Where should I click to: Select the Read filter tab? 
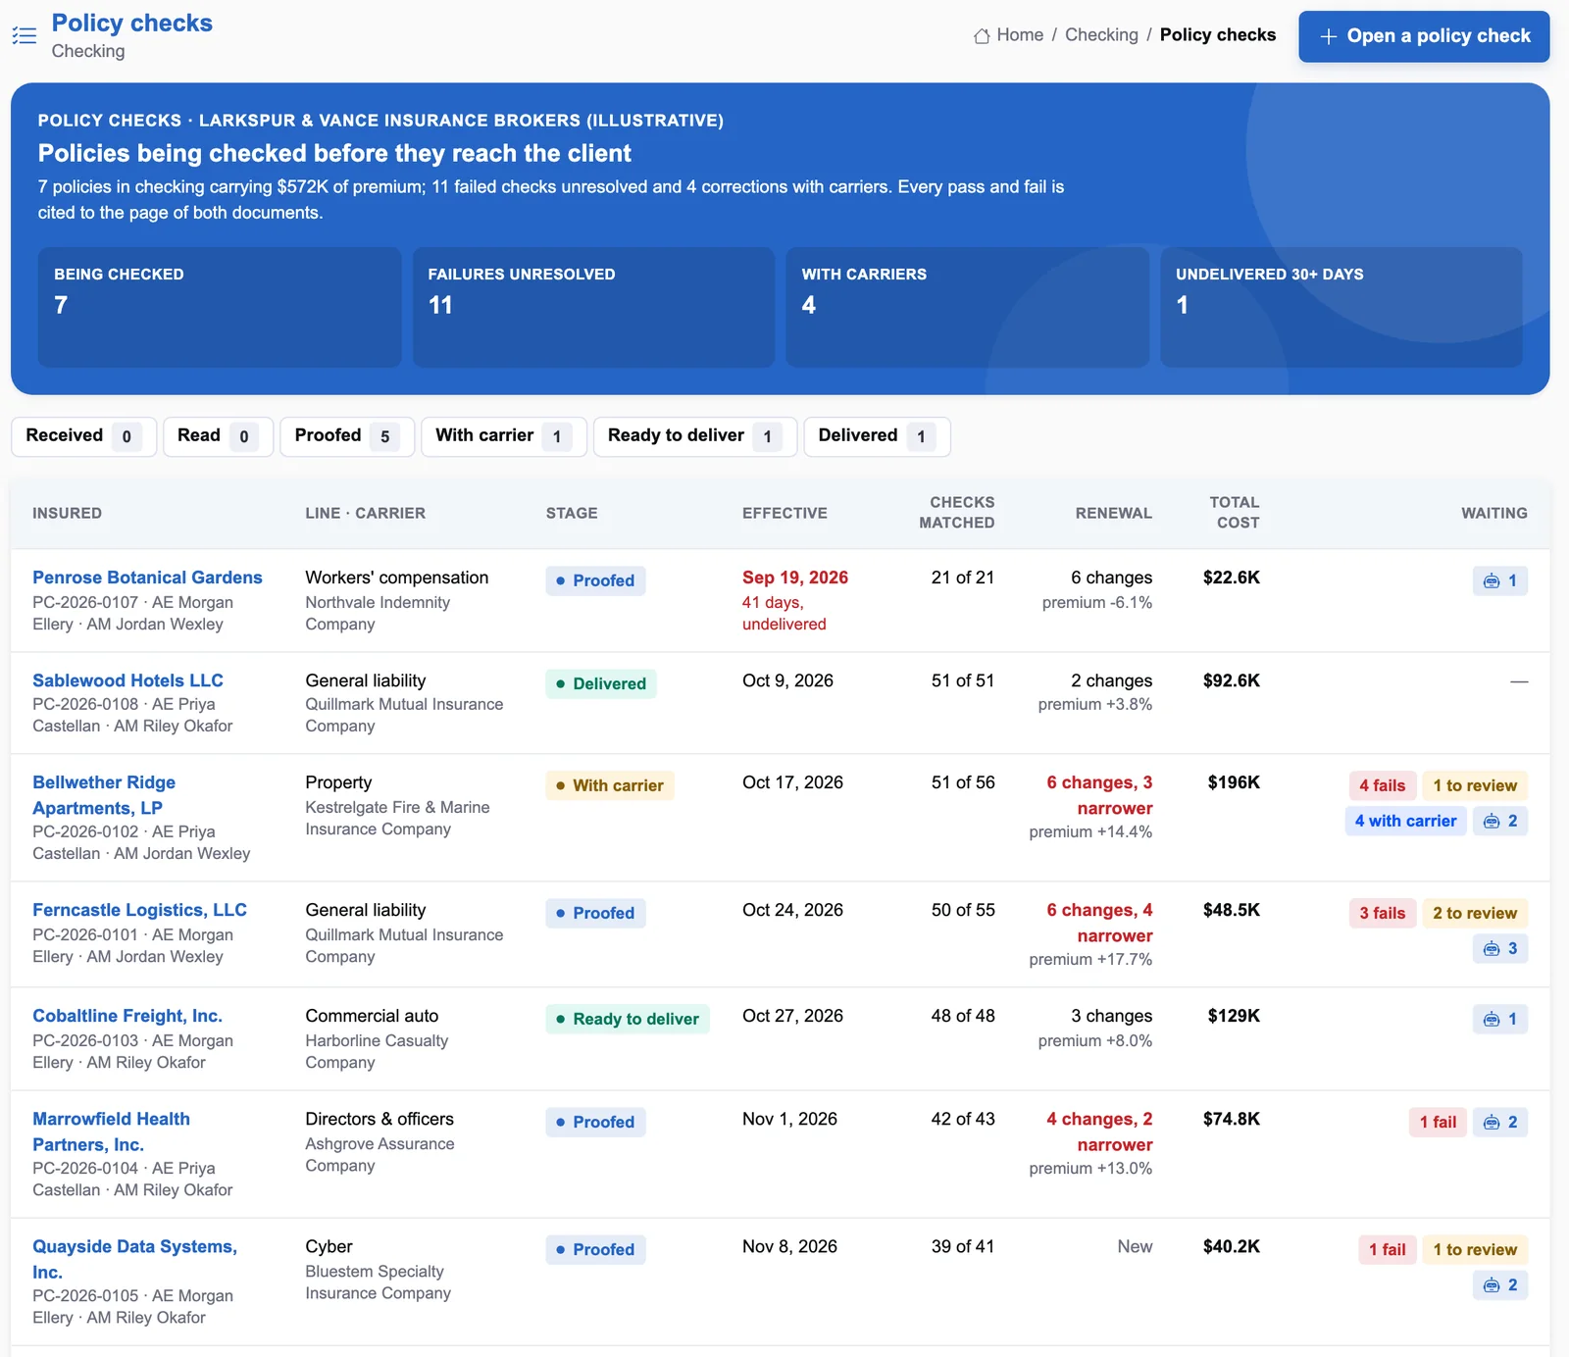tap(218, 436)
